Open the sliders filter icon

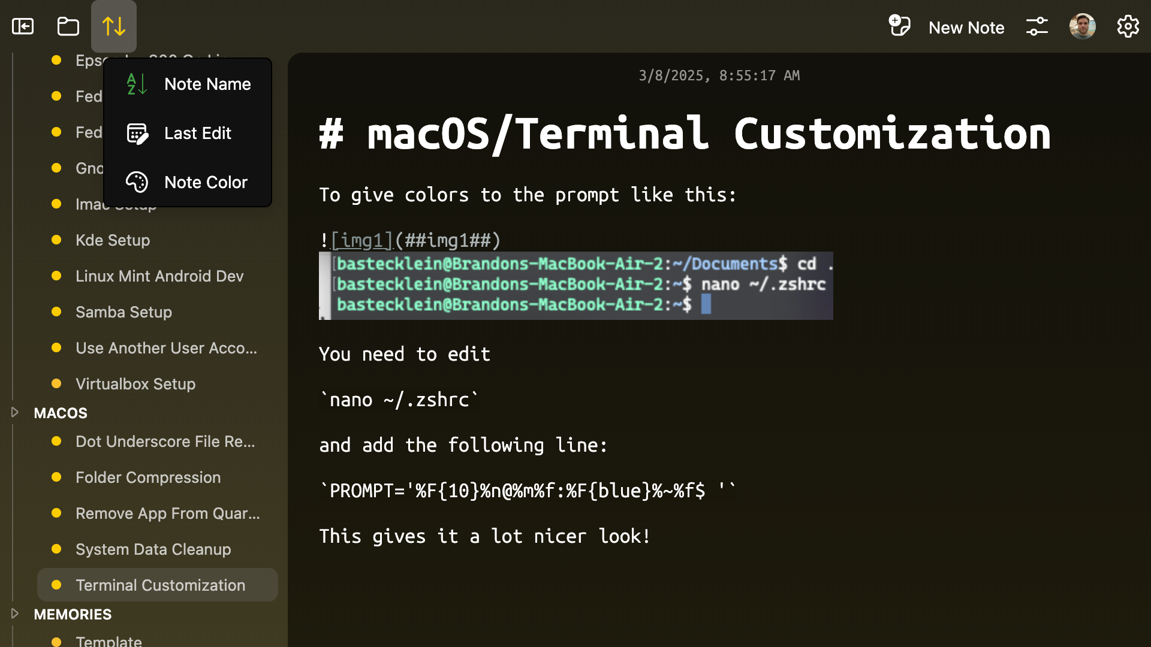1036,26
